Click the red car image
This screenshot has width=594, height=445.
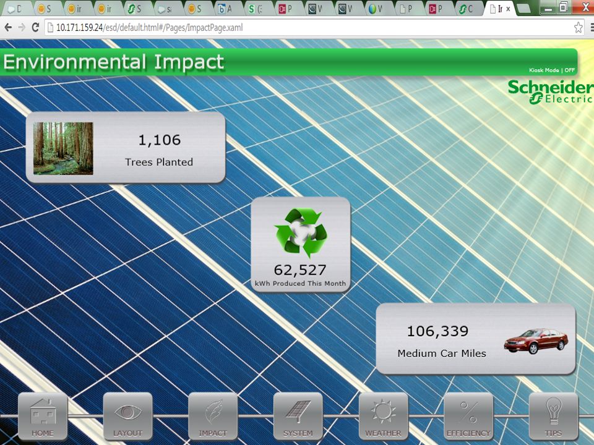click(x=536, y=341)
